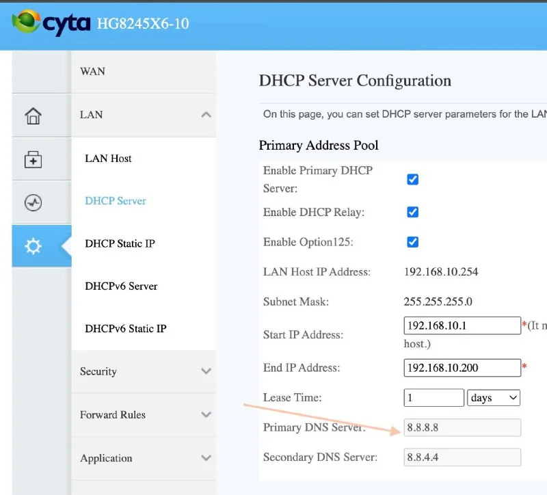Toggle Enable Primary DHCP Server checkbox
547x495 pixels.
click(412, 179)
